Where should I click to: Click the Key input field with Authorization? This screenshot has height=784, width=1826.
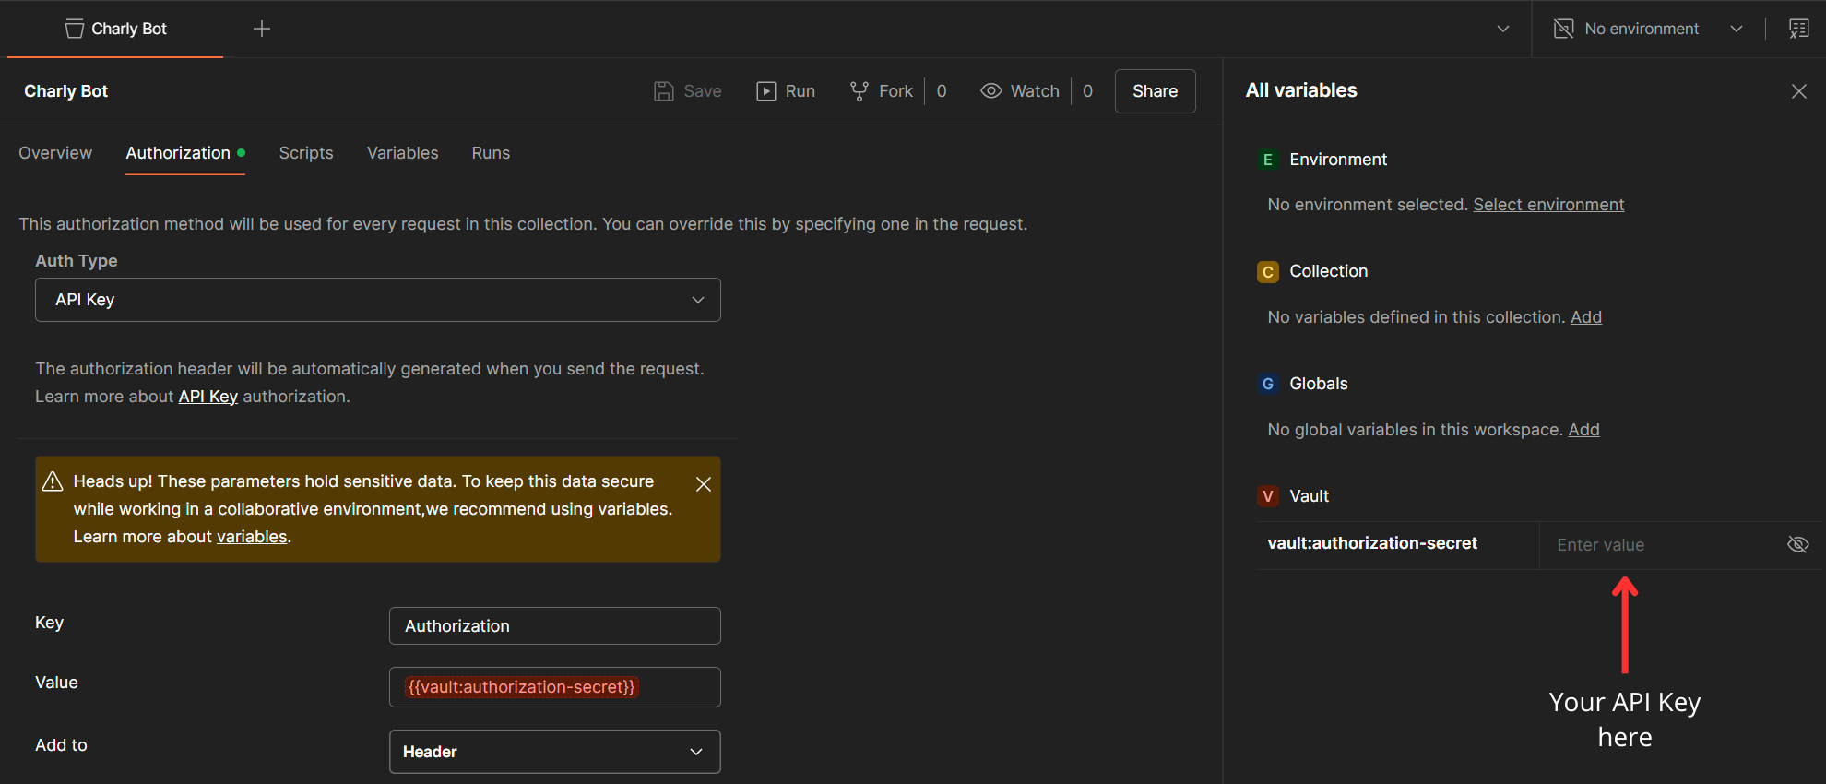(x=555, y=626)
